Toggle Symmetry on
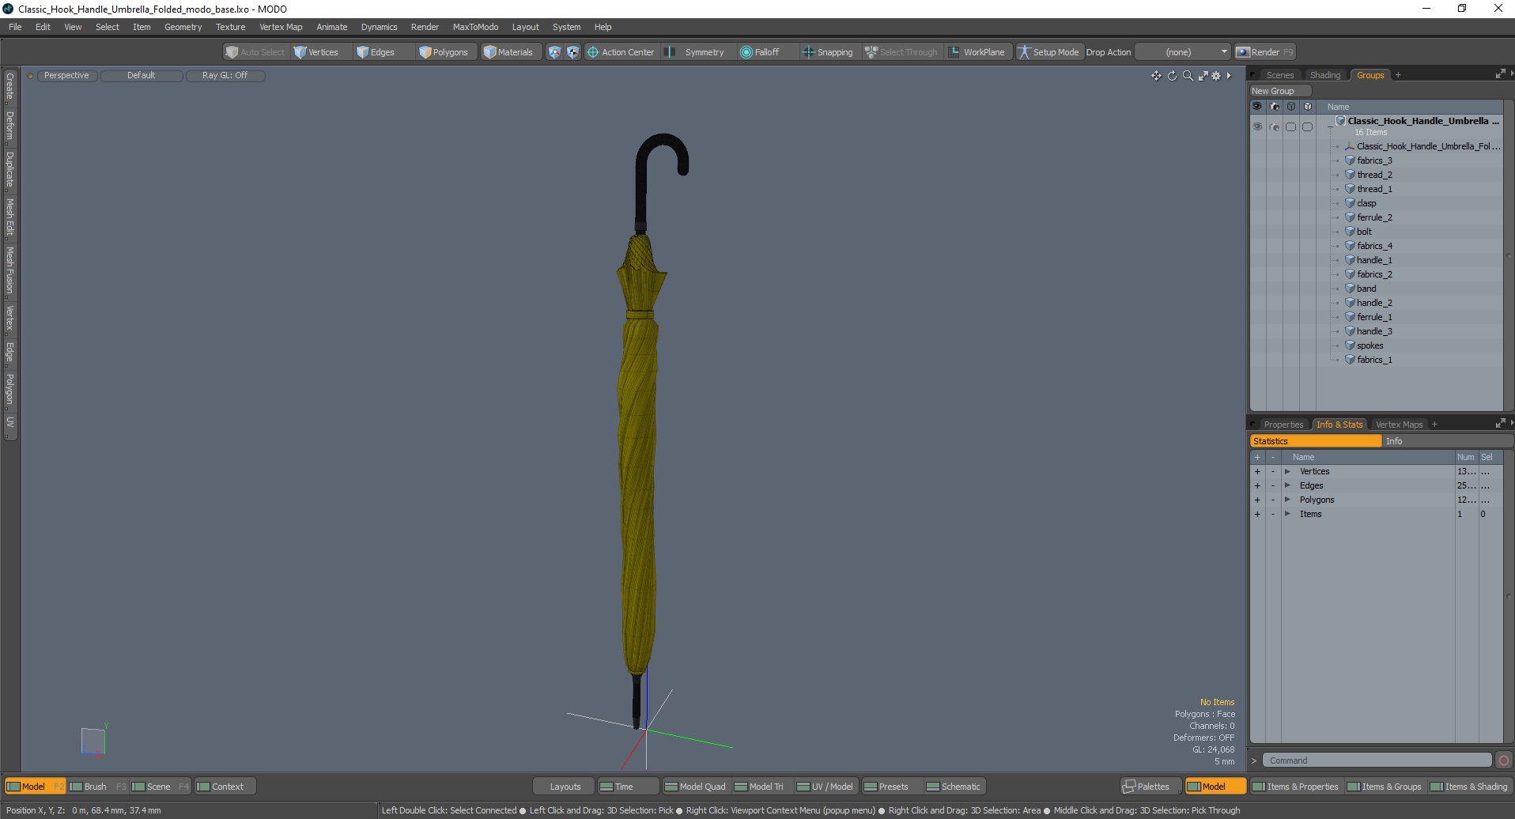 tap(696, 52)
